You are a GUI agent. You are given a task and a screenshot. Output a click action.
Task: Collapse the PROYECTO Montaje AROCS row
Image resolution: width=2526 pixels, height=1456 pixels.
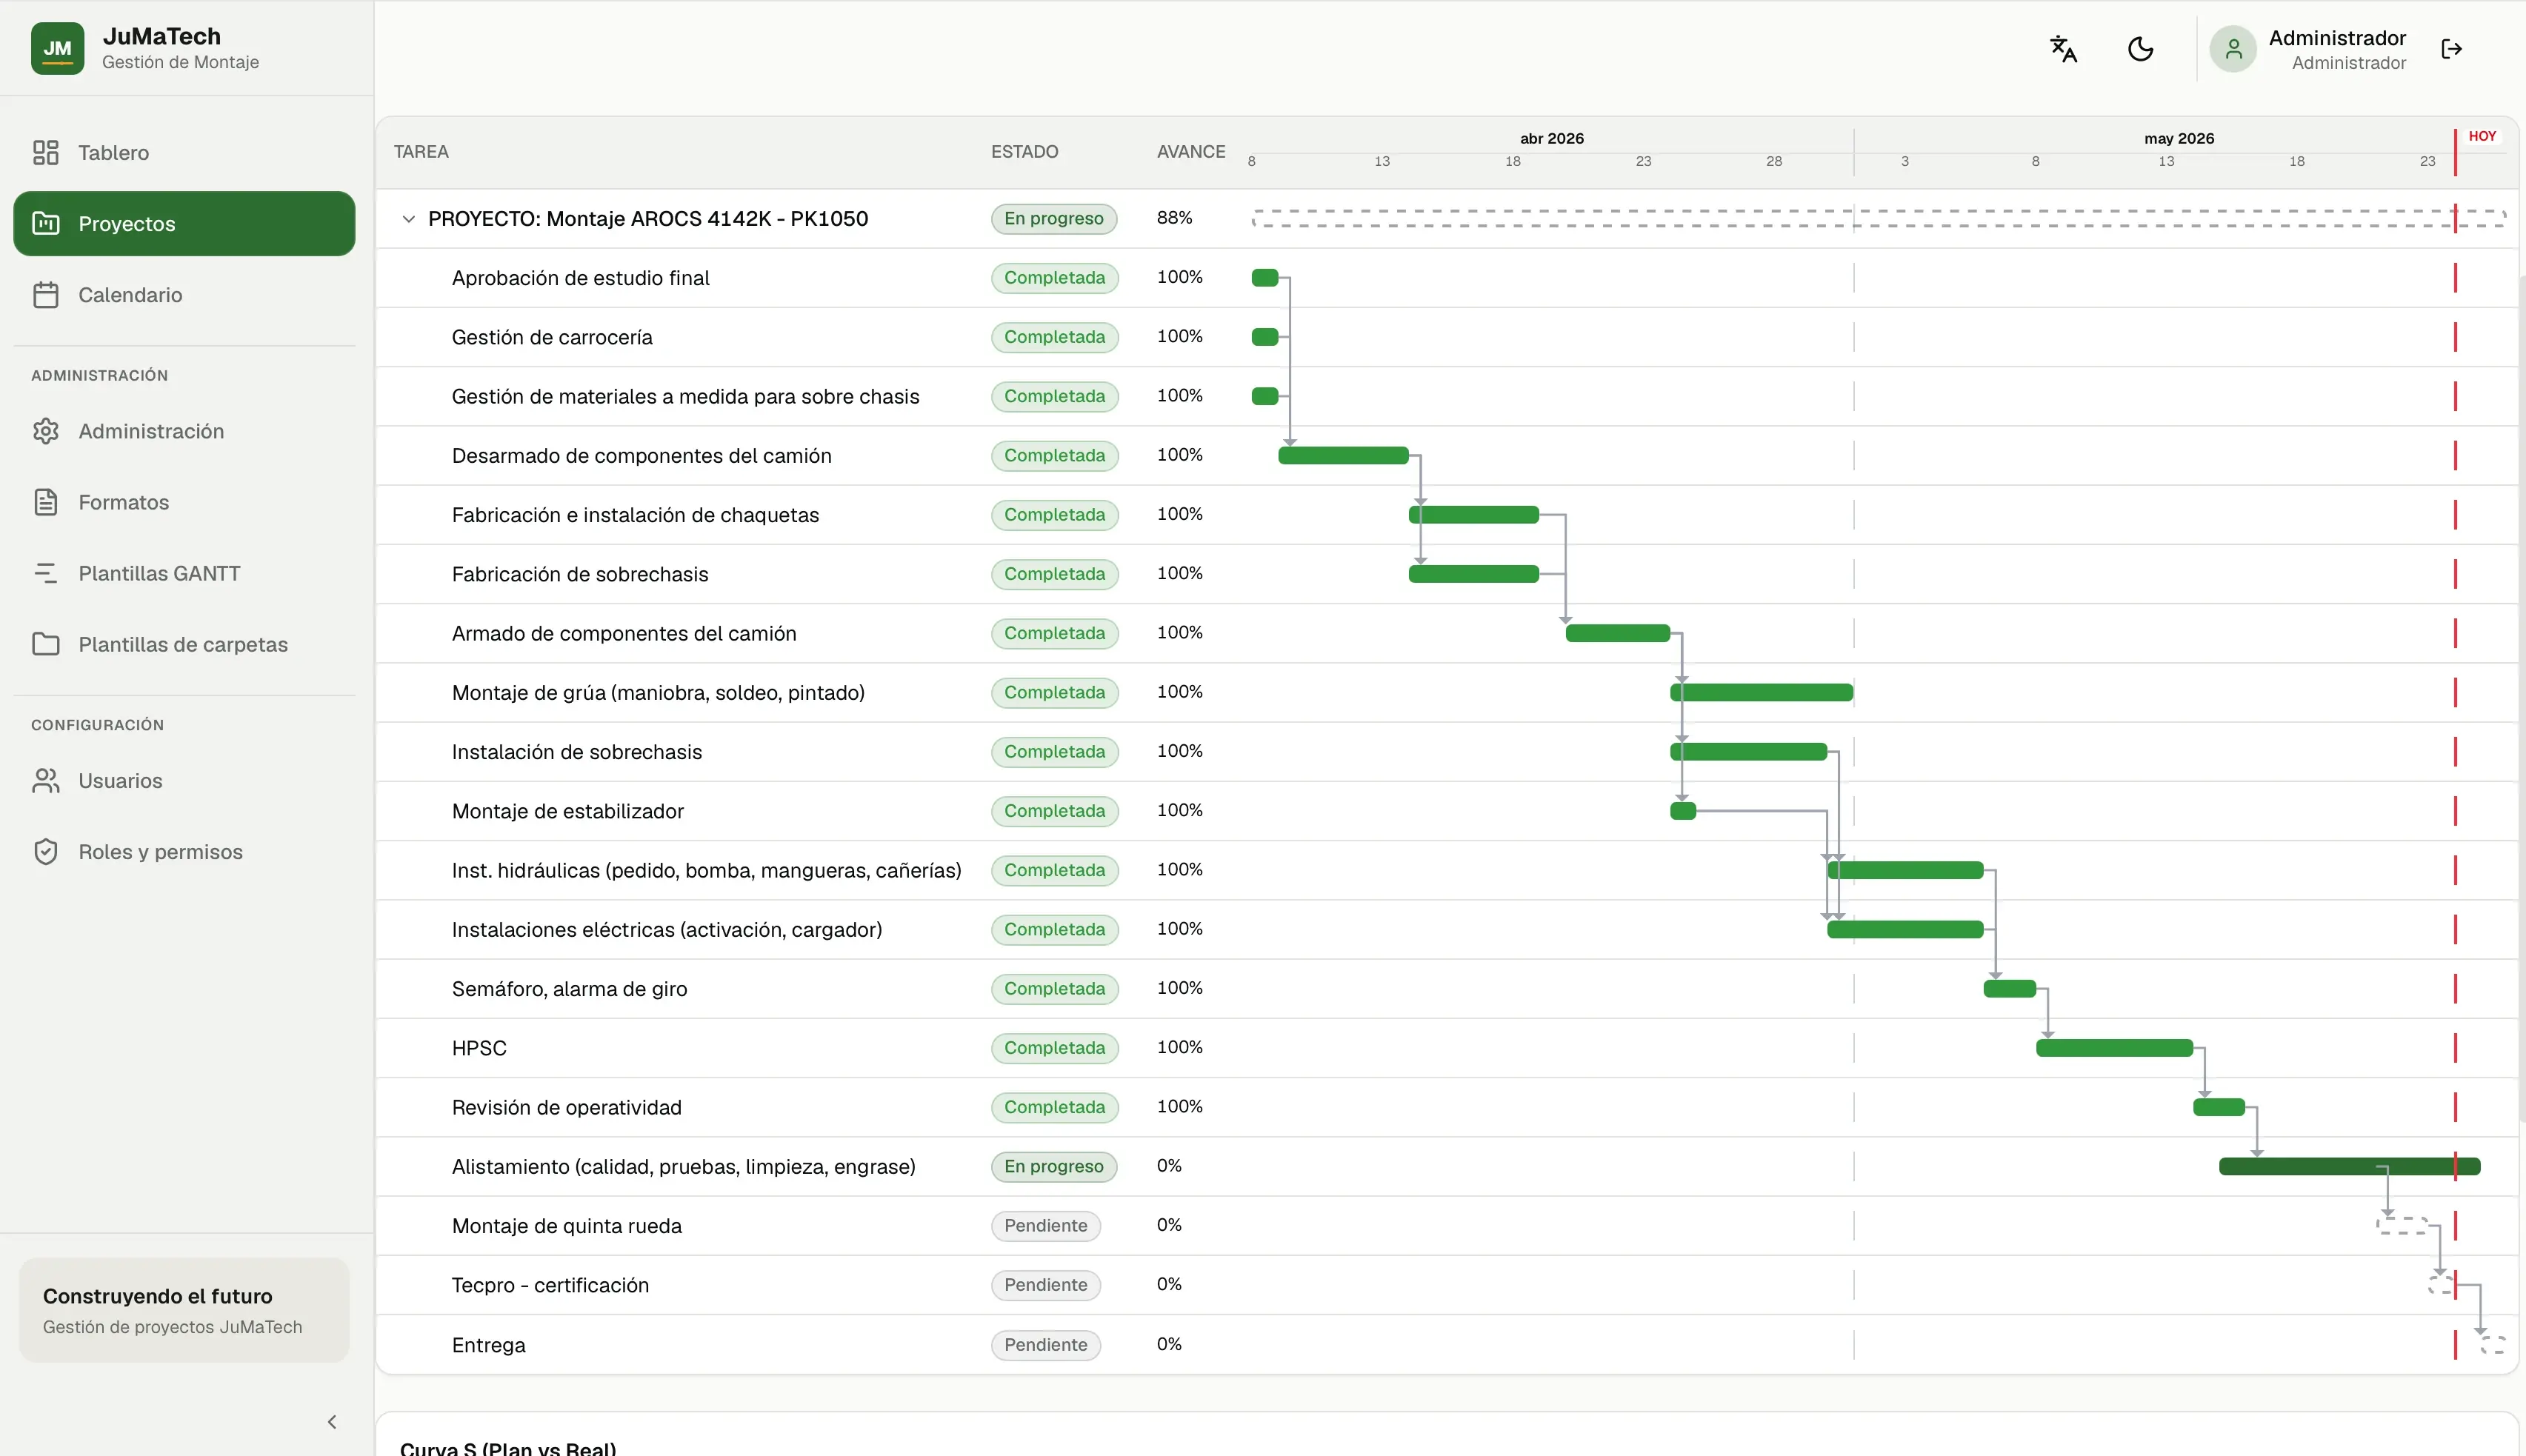408,218
